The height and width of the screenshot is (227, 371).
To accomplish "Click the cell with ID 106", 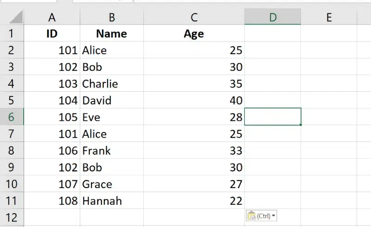I will pyautogui.click(x=52, y=151).
